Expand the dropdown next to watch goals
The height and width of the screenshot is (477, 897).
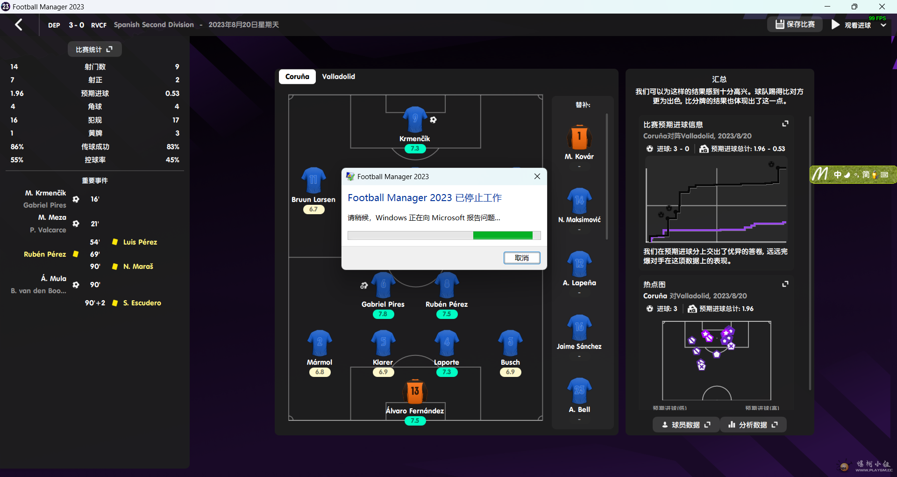tap(883, 25)
